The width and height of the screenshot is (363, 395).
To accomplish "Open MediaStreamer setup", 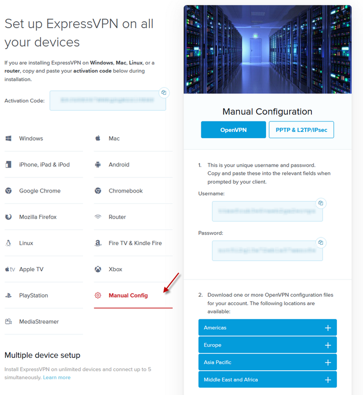I will tap(44, 322).
